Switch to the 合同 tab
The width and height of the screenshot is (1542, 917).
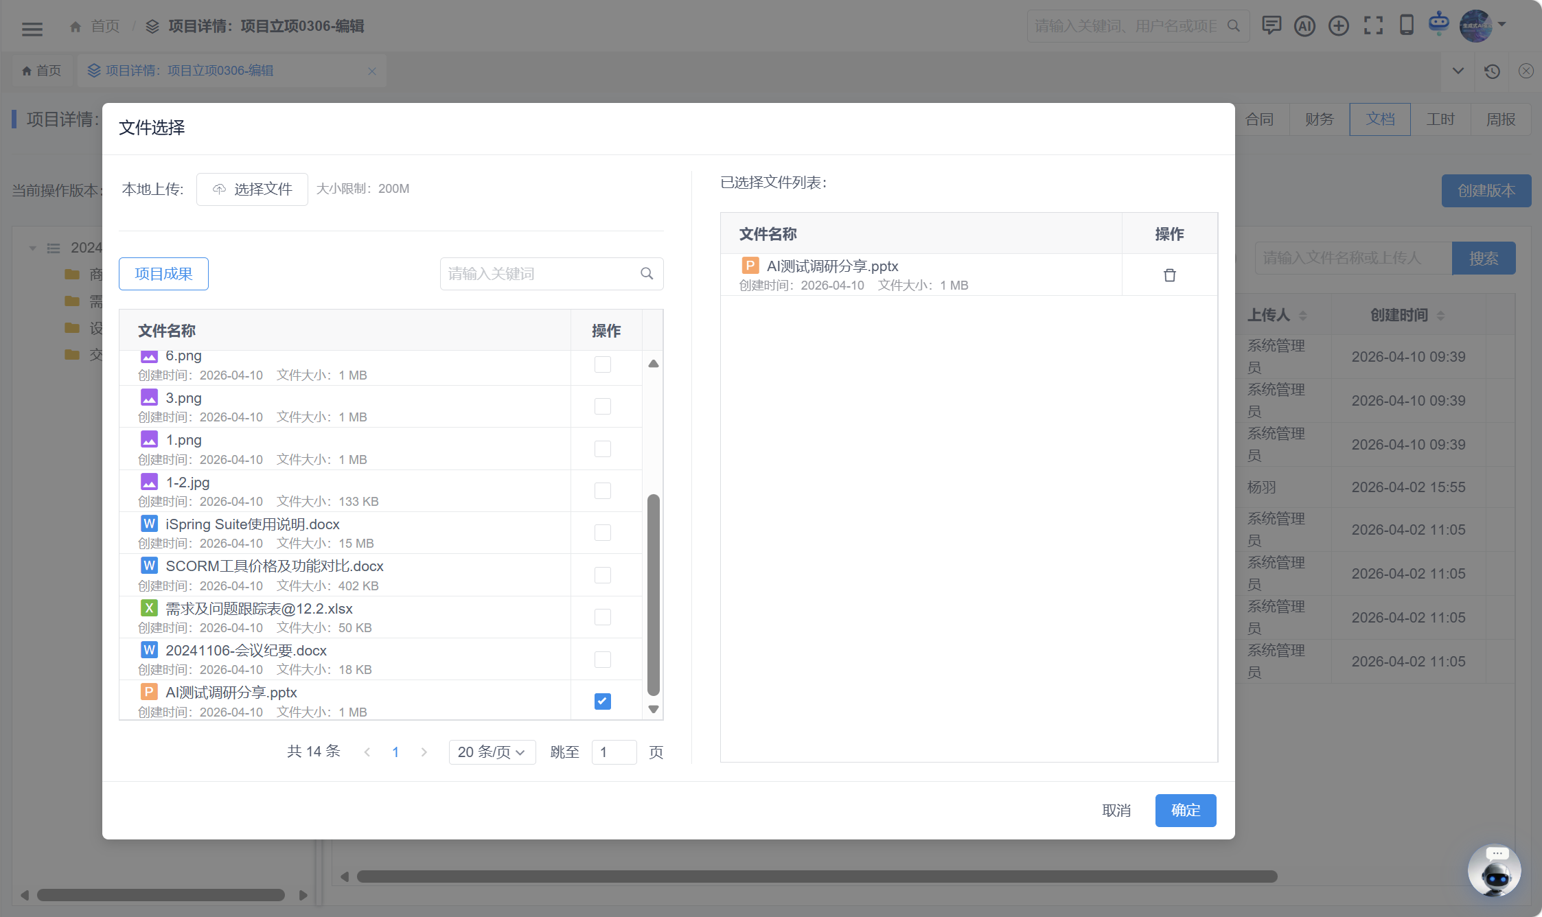[x=1259, y=119]
